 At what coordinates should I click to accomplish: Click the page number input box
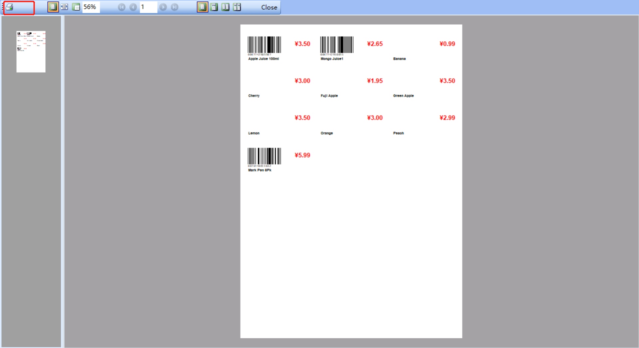[x=148, y=7]
